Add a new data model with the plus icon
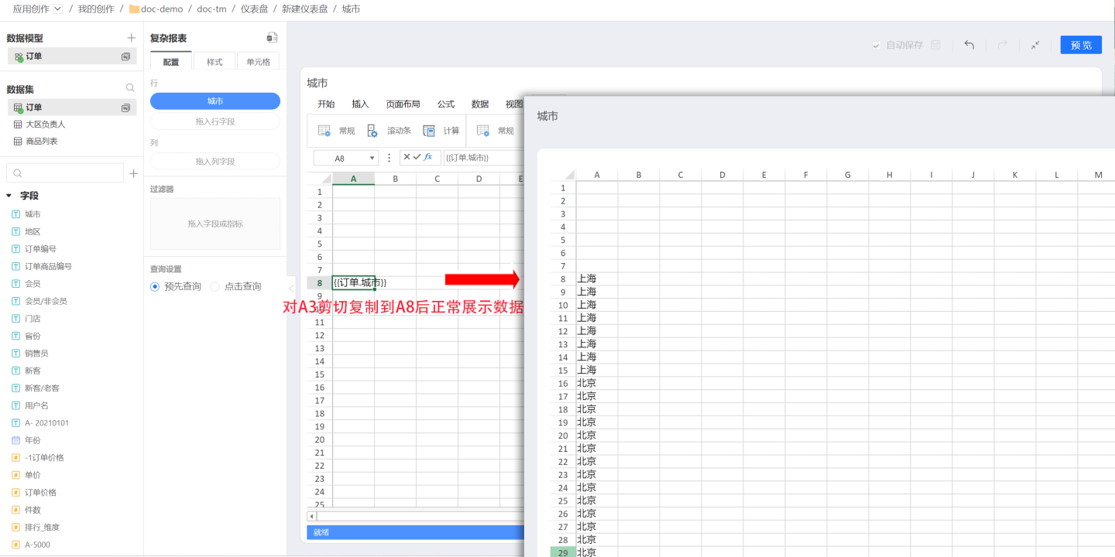Image resolution: width=1115 pixels, height=557 pixels. click(131, 38)
